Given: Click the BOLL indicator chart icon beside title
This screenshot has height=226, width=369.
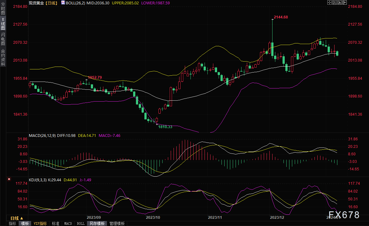Looking at the screenshot, I should click(63, 3).
